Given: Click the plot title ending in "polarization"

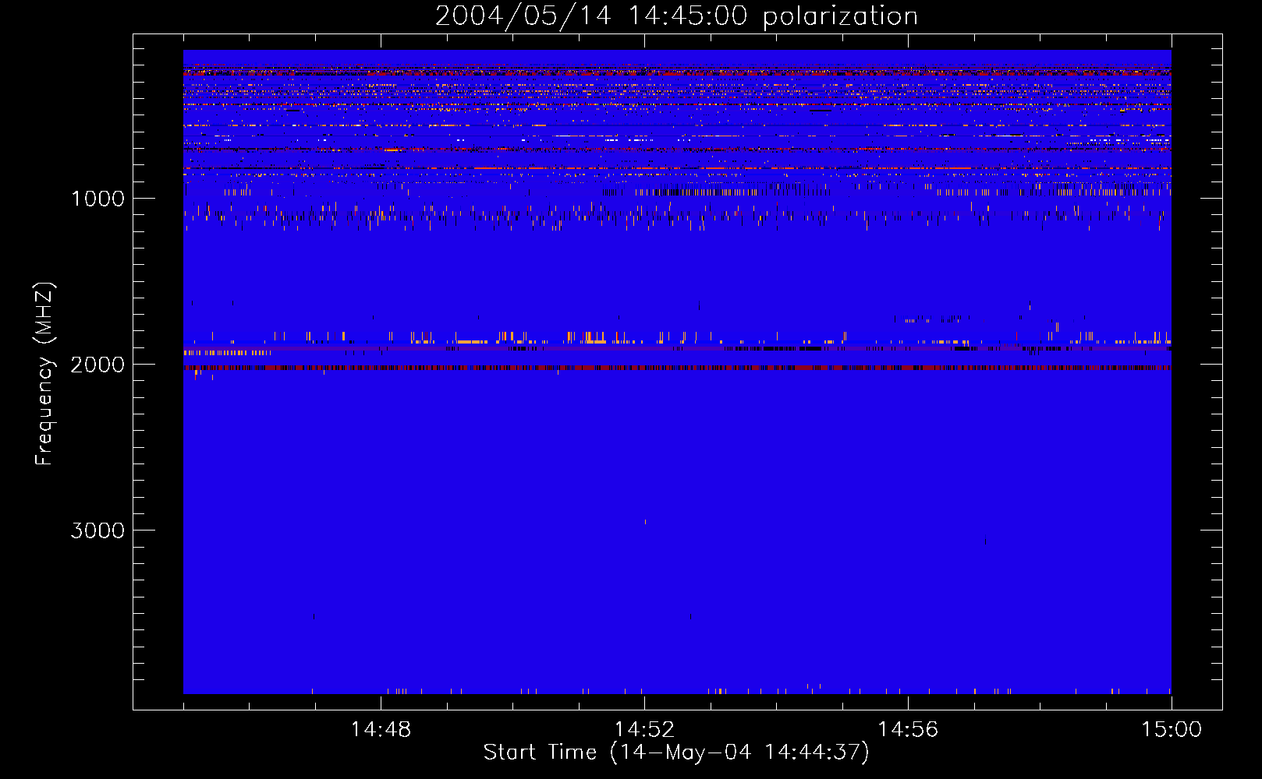Looking at the screenshot, I should tap(676, 16).
